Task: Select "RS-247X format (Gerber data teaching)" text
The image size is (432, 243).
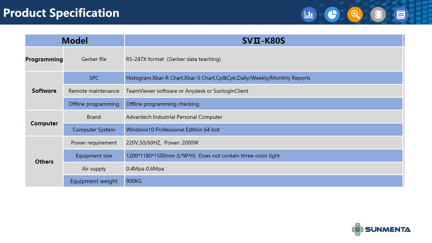Action: pos(173,59)
